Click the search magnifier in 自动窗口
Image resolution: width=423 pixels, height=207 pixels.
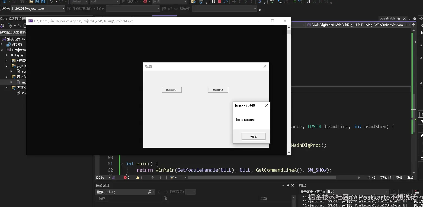150,192
